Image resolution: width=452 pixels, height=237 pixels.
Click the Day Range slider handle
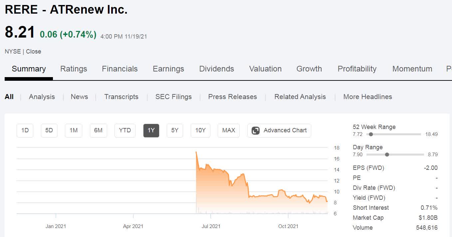(387, 155)
